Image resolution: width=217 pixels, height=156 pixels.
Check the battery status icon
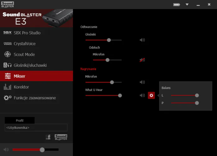pyautogui.click(x=176, y=5)
